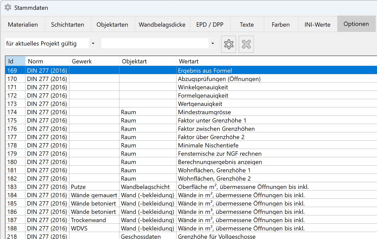Click the 'Wände gemauert' Gewerk cell
377x239 pixels.
point(94,195)
